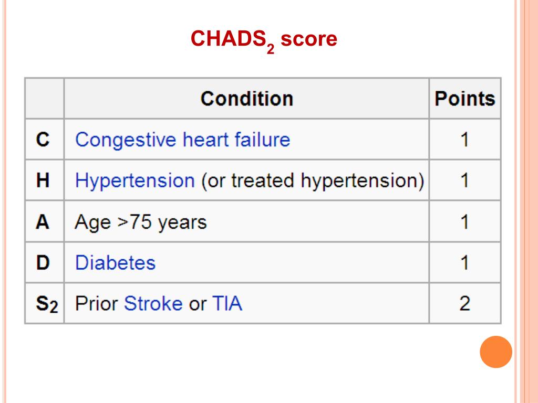Image resolution: width=538 pixels, height=403 pixels.
Task: Select the letter D row label
Action: [43, 263]
